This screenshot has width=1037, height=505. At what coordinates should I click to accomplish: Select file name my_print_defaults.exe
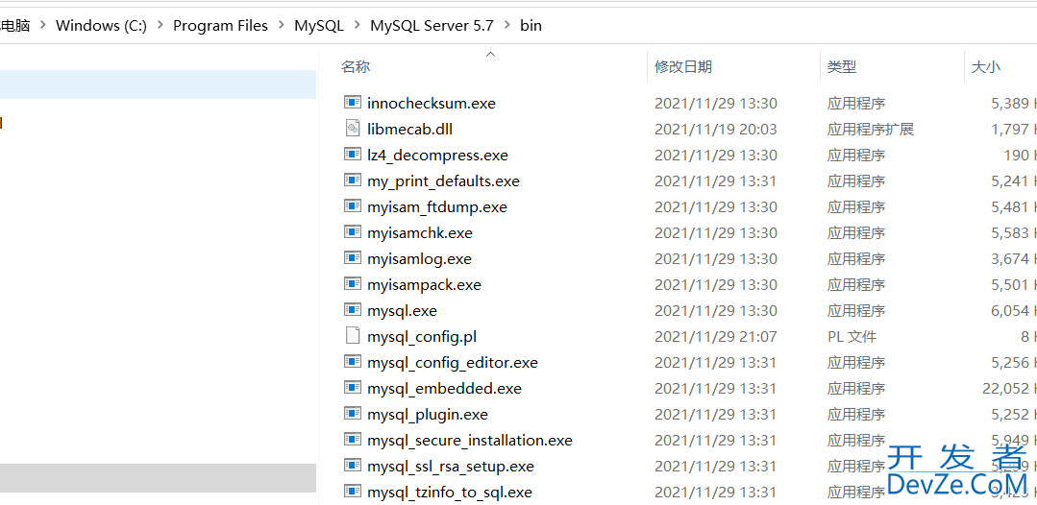coord(443,181)
